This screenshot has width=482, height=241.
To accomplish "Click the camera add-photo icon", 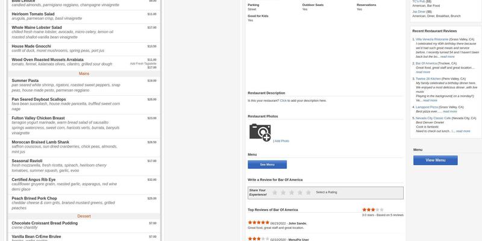I will 260,132.
